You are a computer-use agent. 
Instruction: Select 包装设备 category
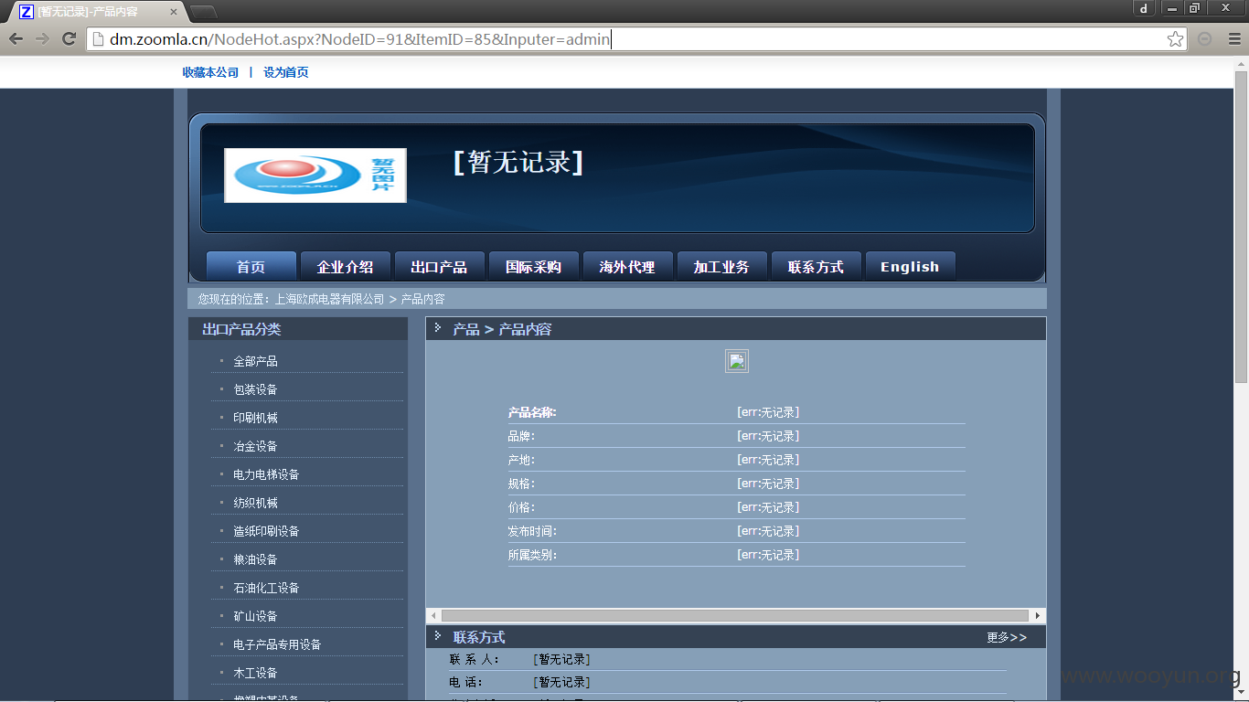[255, 389]
